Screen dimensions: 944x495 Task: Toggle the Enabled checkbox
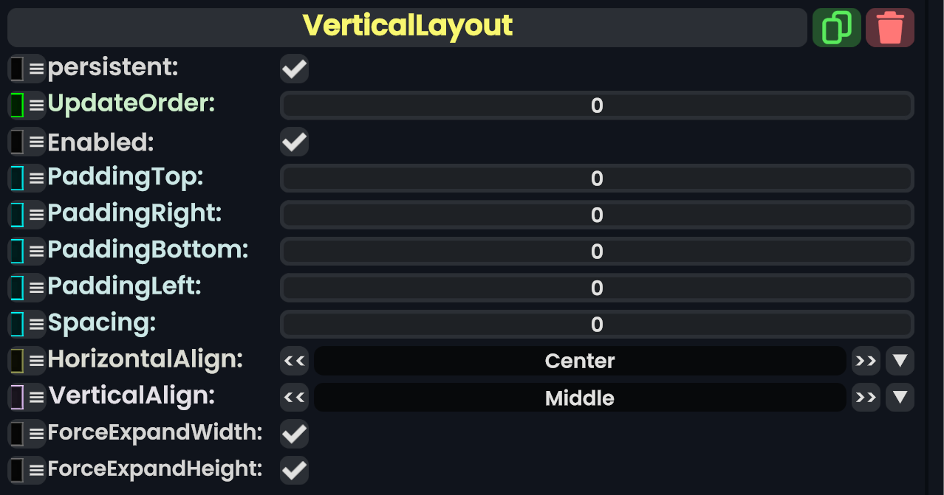(x=294, y=142)
